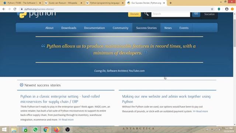This screenshot has height=133, width=236.
Task: Open the media player taskbar icon
Action: 25,130
